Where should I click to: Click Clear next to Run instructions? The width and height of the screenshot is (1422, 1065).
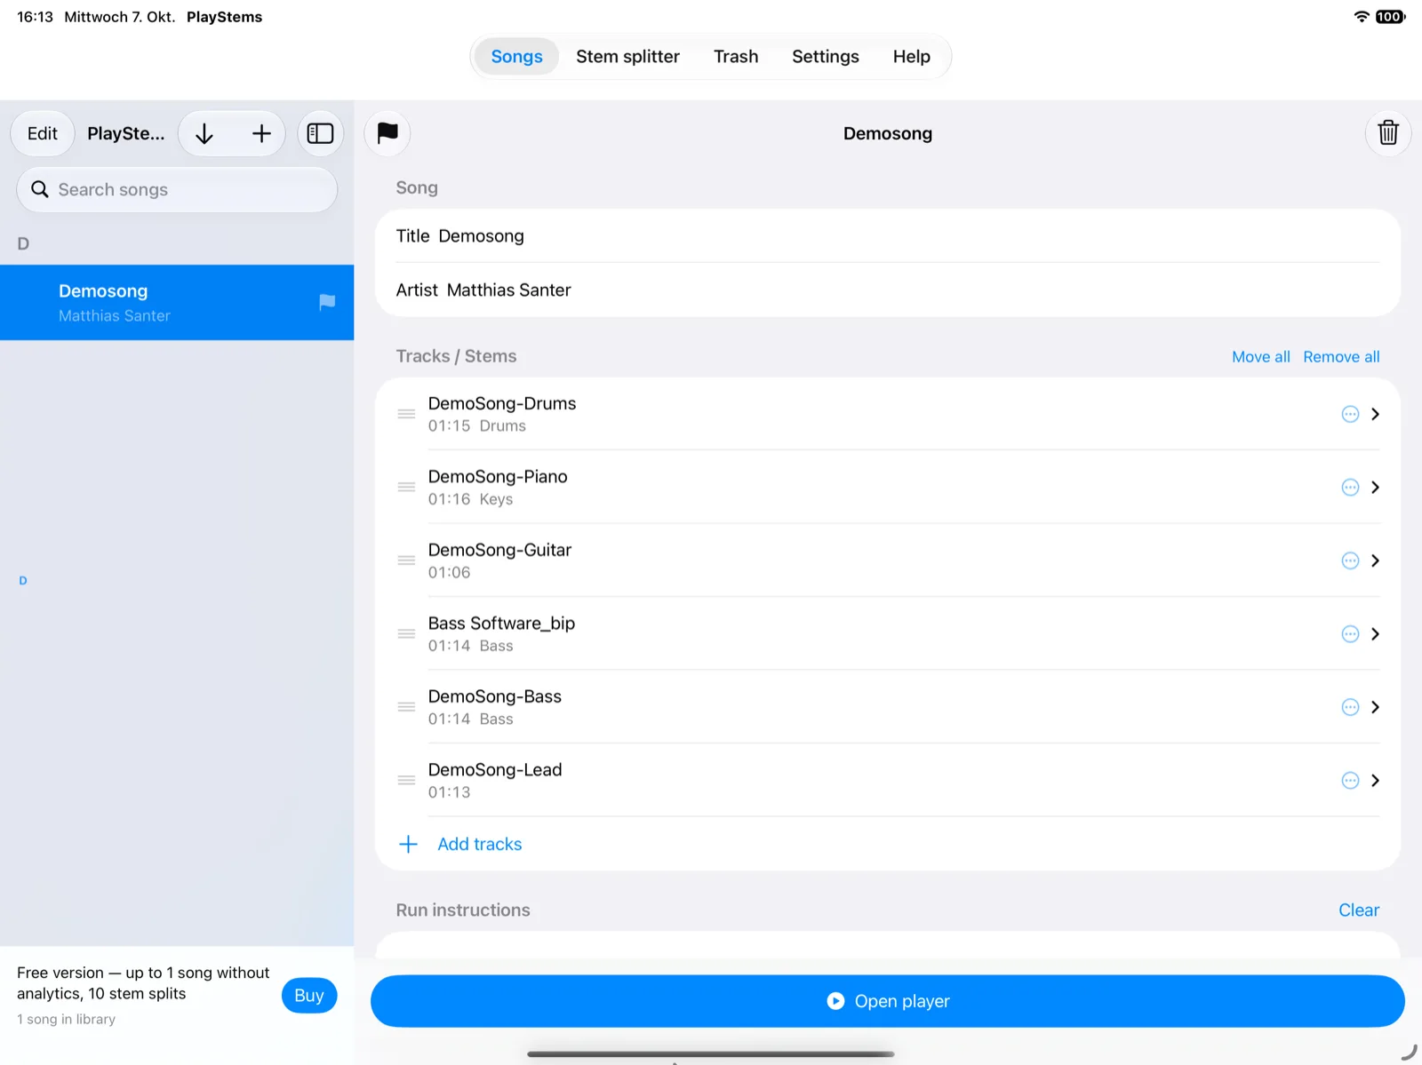coord(1359,910)
